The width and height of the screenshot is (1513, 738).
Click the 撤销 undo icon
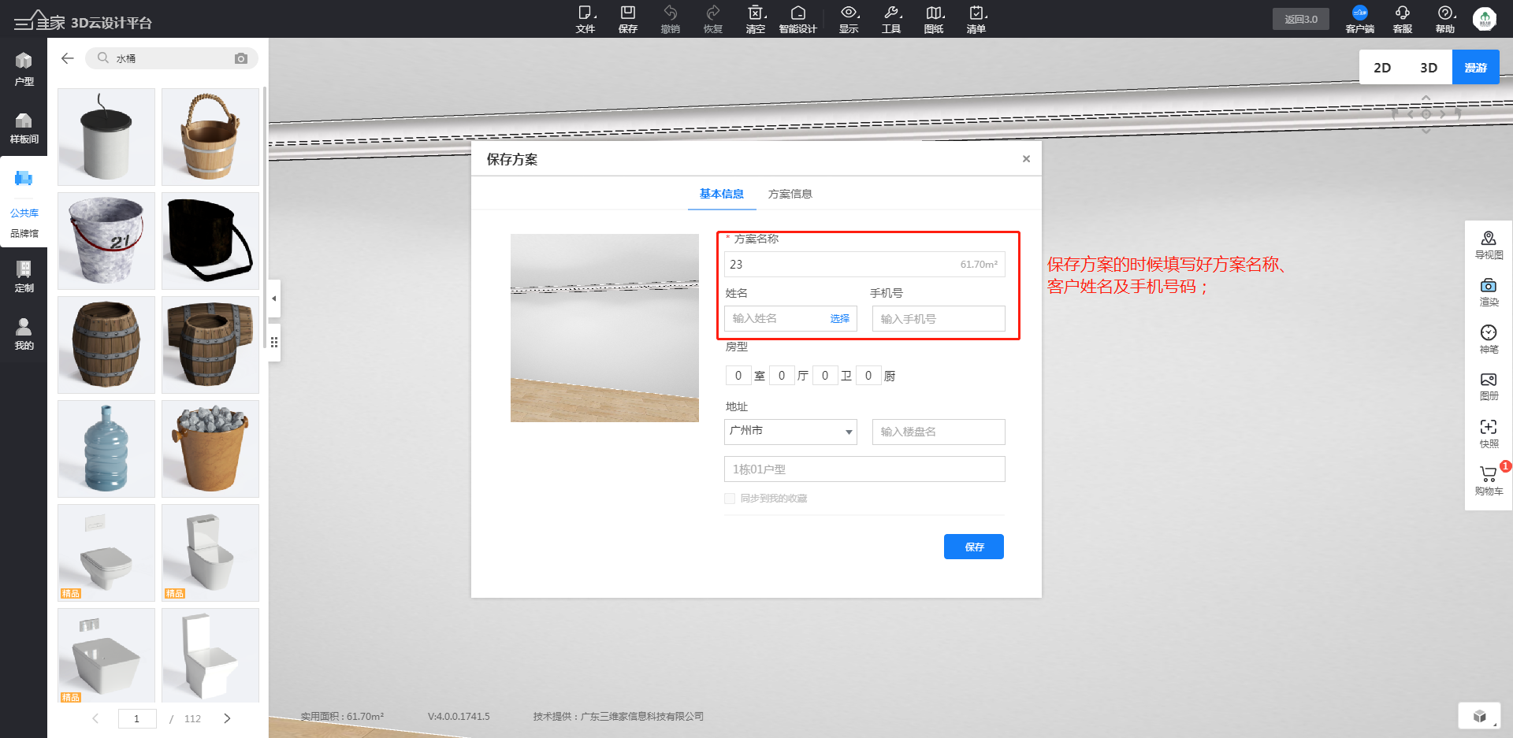(x=671, y=19)
